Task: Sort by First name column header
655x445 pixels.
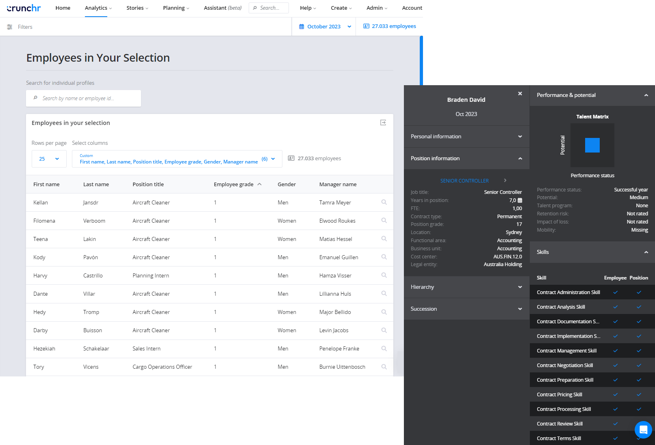Action: (x=46, y=185)
